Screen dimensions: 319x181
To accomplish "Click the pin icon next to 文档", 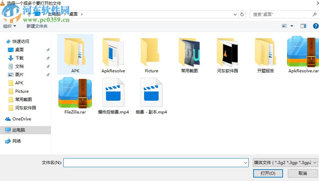I will (x=48, y=66).
